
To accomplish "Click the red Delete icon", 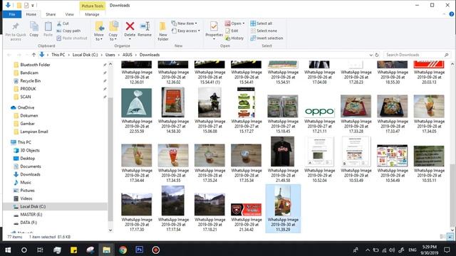I will click(130, 26).
